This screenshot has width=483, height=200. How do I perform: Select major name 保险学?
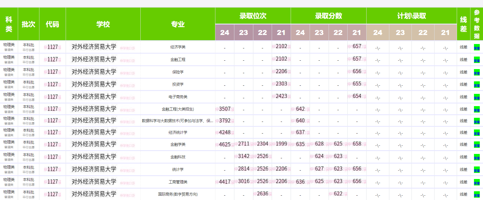click(178, 72)
